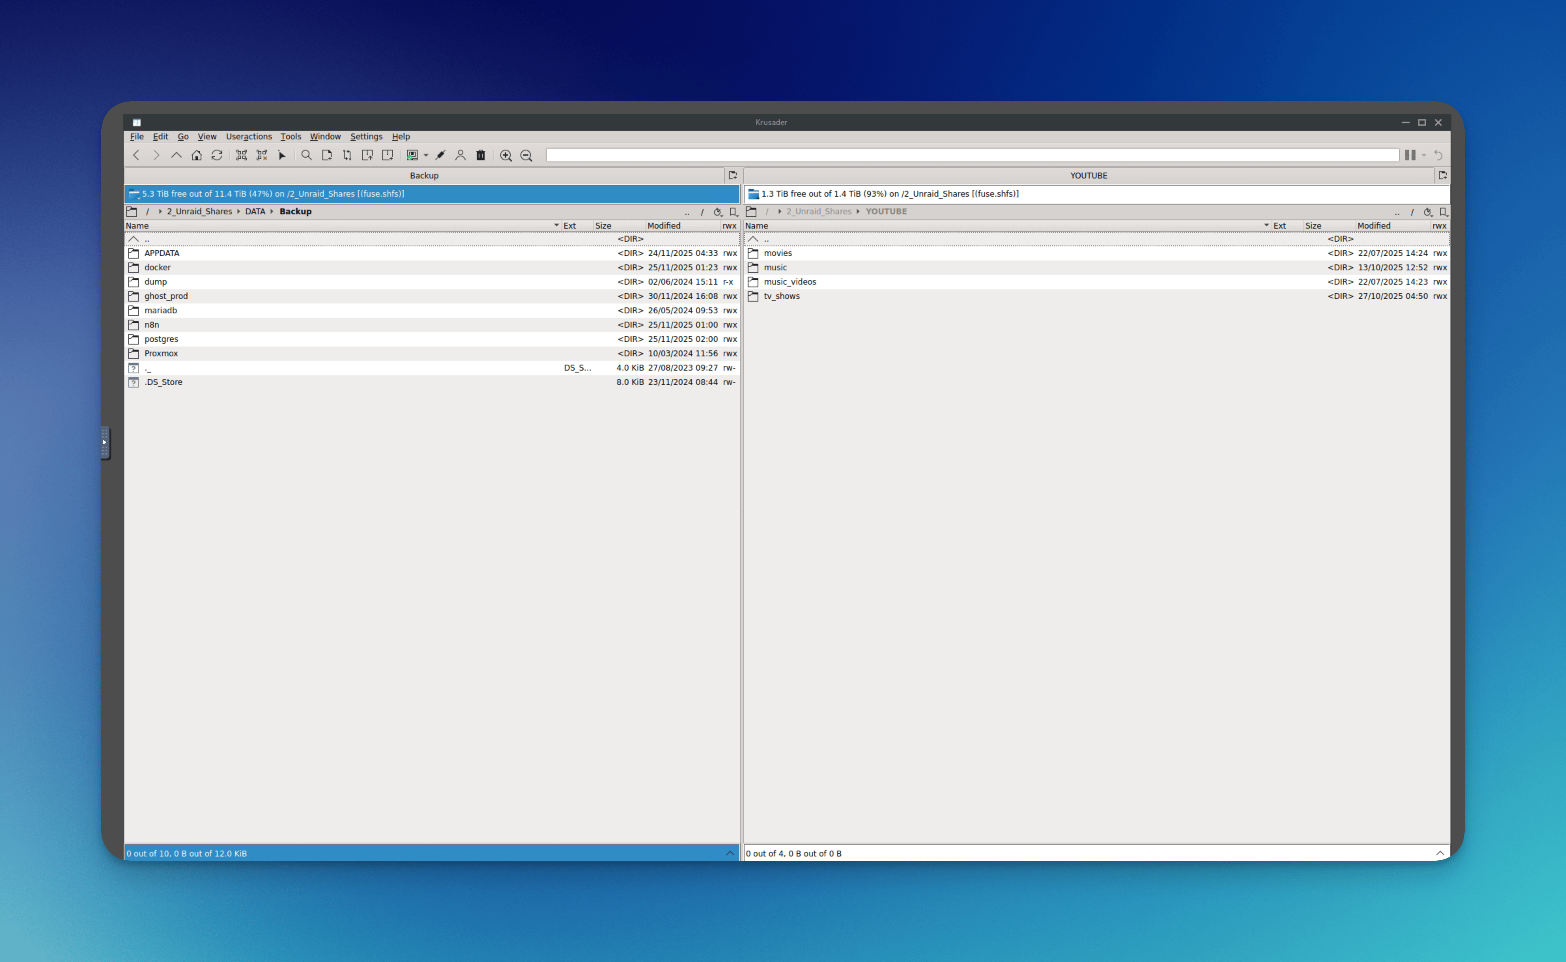Toggle the left side popup panel handle

(x=105, y=442)
